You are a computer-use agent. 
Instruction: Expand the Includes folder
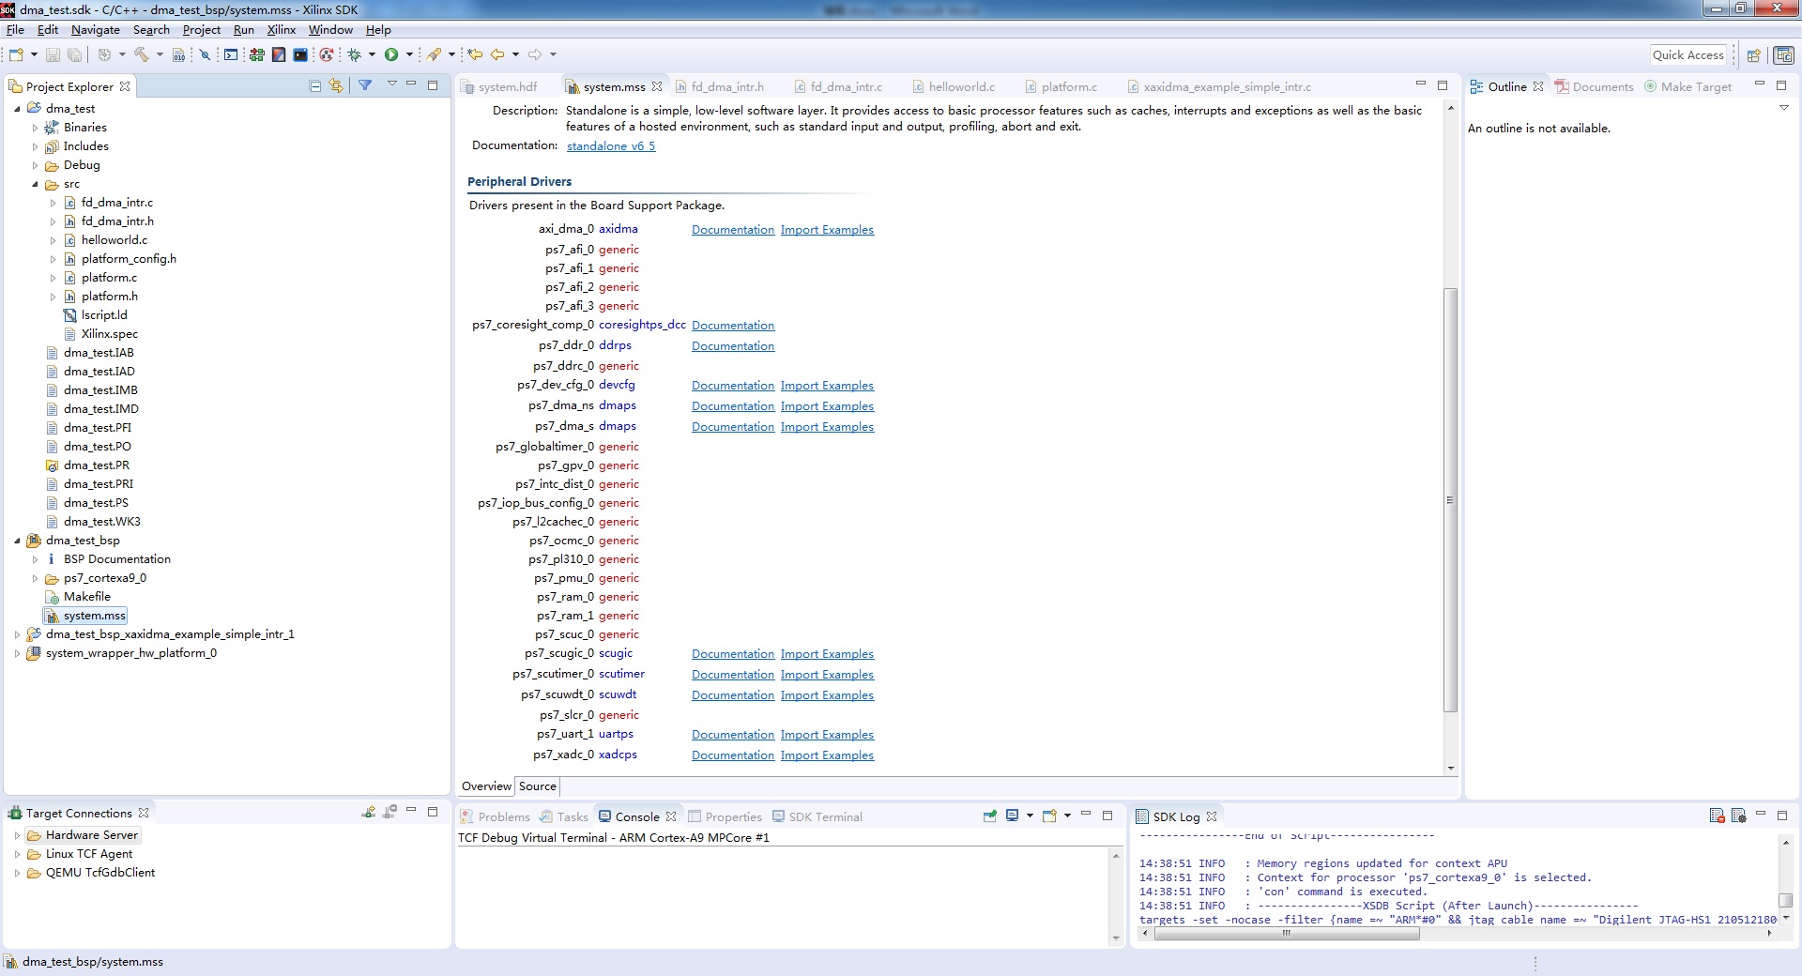tap(35, 146)
